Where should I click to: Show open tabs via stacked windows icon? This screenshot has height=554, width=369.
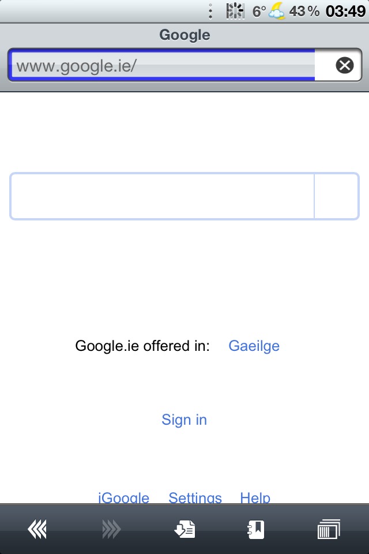coord(329,529)
